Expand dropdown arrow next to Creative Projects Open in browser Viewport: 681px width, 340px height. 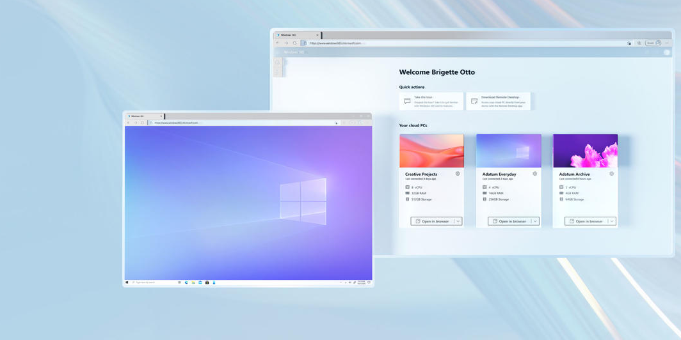458,221
